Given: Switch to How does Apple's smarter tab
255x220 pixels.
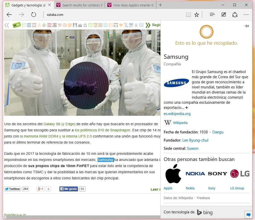Looking at the screenshot, I should (x=131, y=5).
